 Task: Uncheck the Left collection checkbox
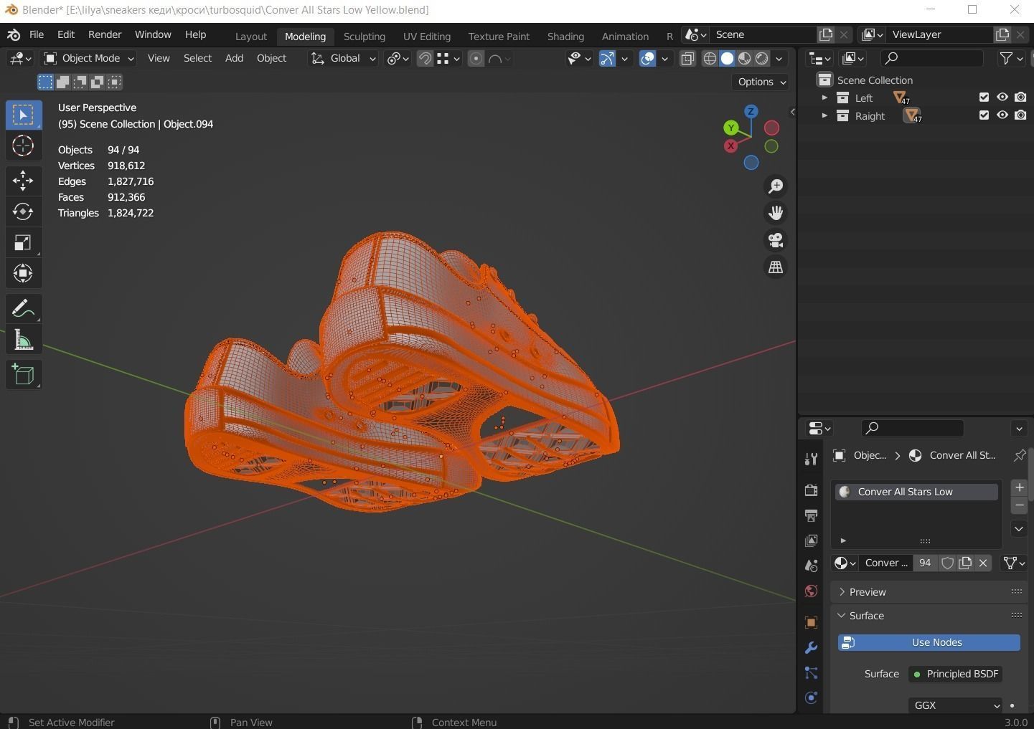tap(984, 97)
